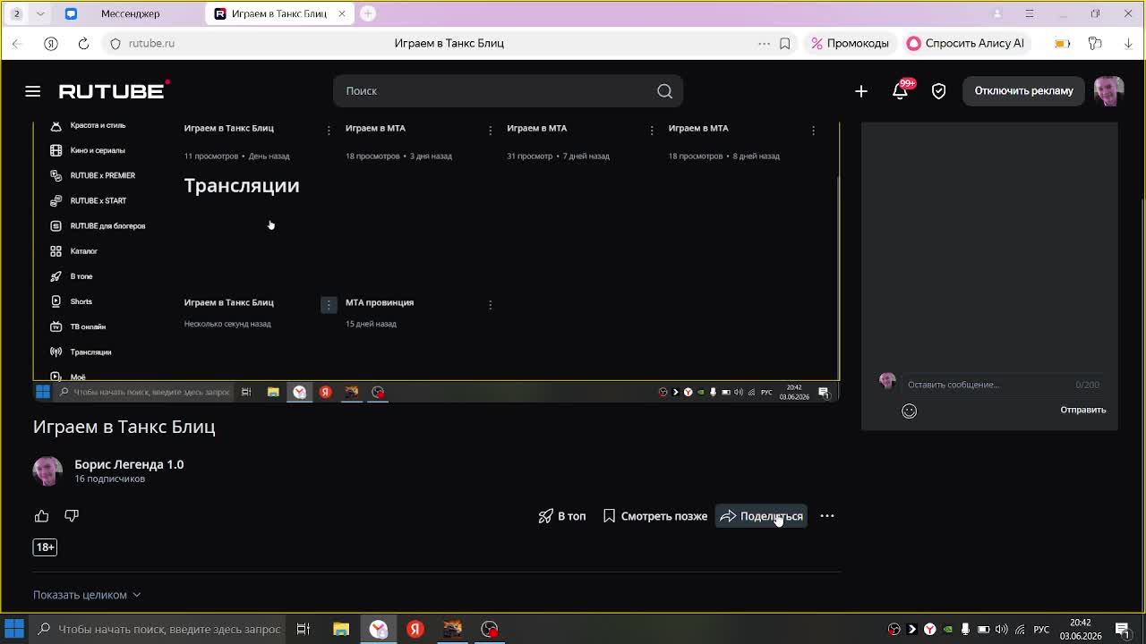Open the notifications bell

(900, 90)
